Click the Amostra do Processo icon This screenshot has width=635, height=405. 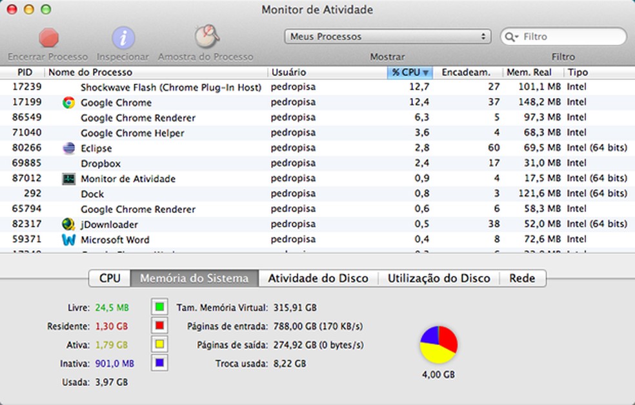[x=207, y=37]
